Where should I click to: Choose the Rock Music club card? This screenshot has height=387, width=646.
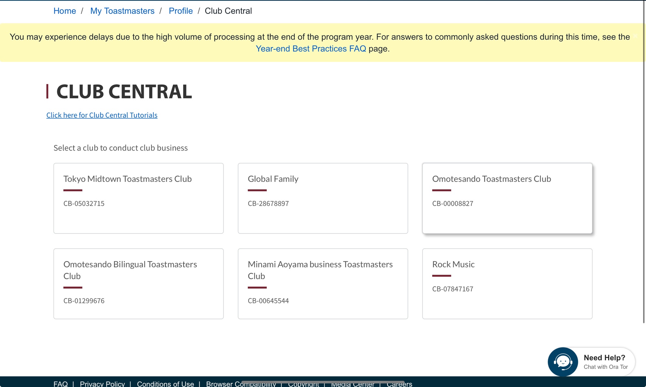pyautogui.click(x=507, y=283)
